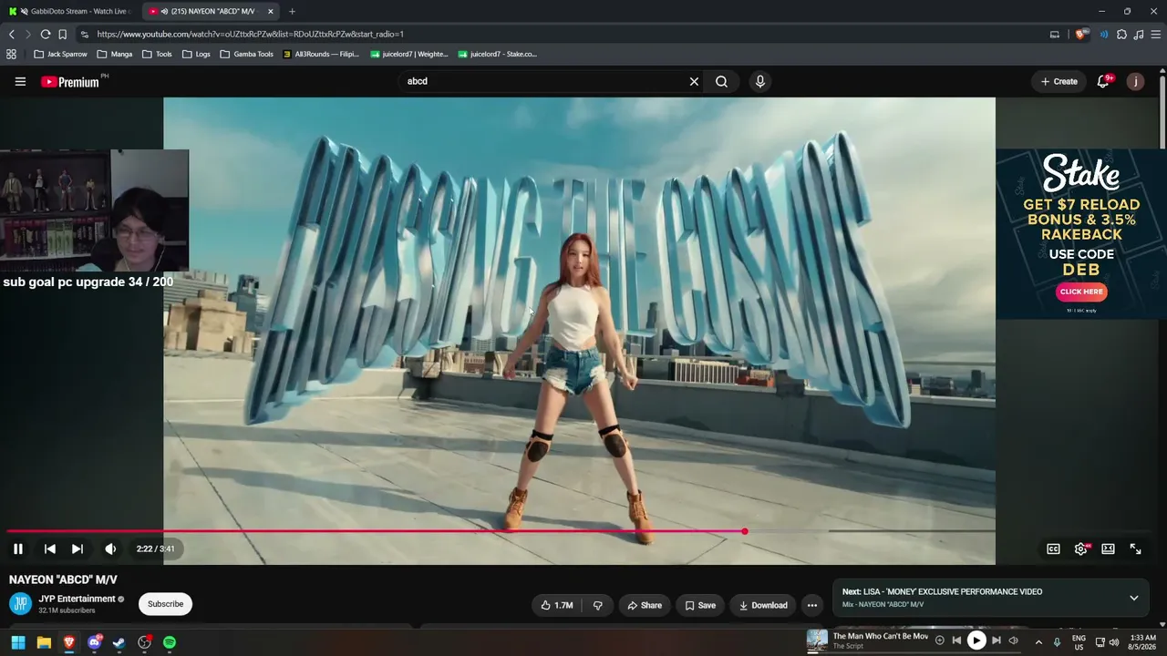Open juicelord7 Weighted bookmark
Screen dimensions: 1167x656
(x=409, y=54)
